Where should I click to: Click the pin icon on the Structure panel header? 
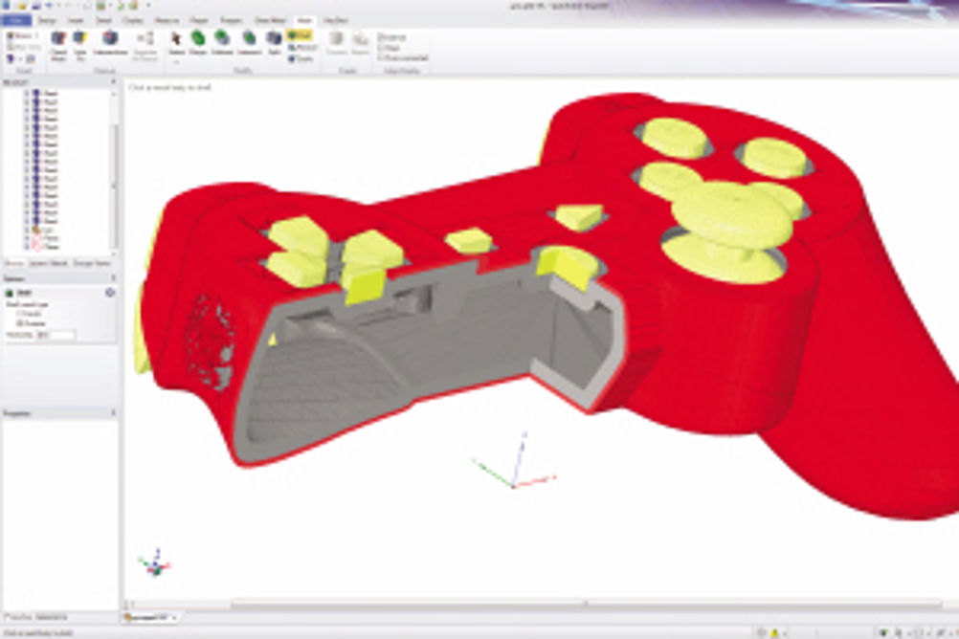113,81
